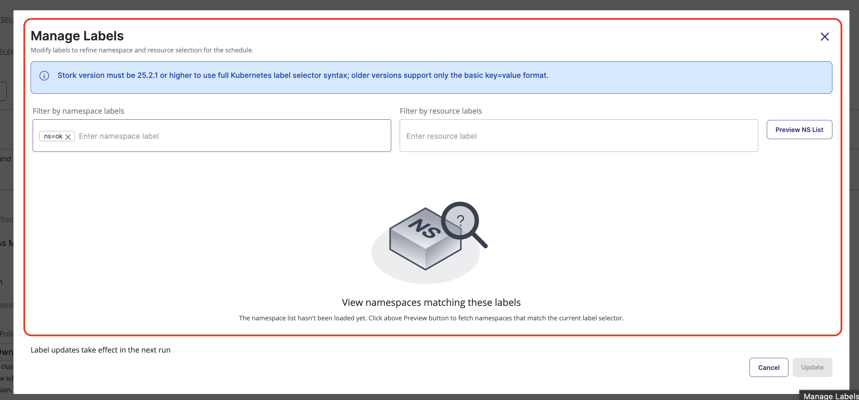Click the info icon in Stork banner
This screenshot has width=859, height=400.
(44, 76)
